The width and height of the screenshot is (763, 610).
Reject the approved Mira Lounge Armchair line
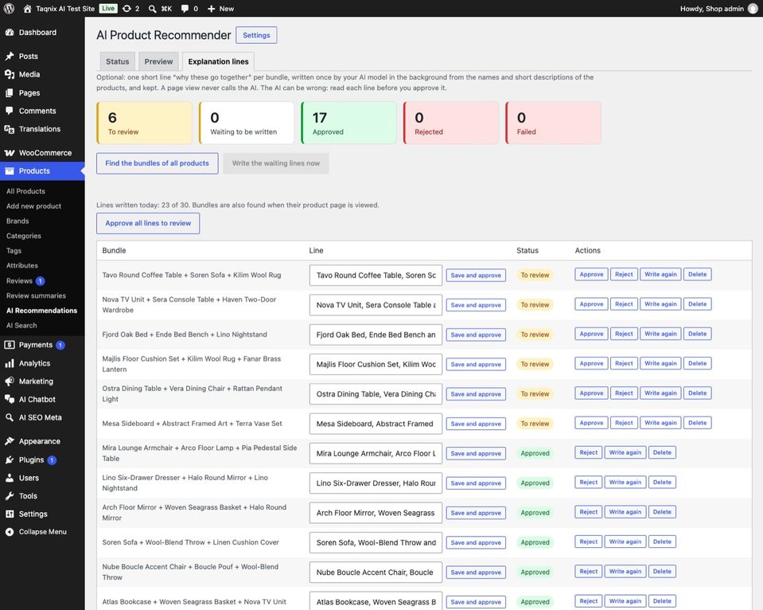pos(588,452)
